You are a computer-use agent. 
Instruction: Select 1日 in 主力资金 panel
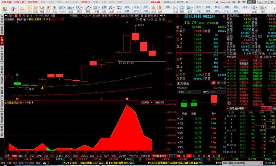pyautogui.click(x=213, y=83)
